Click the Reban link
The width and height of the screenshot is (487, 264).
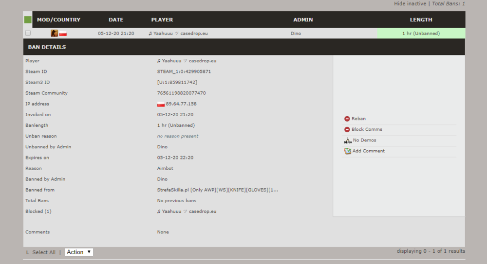(358, 119)
